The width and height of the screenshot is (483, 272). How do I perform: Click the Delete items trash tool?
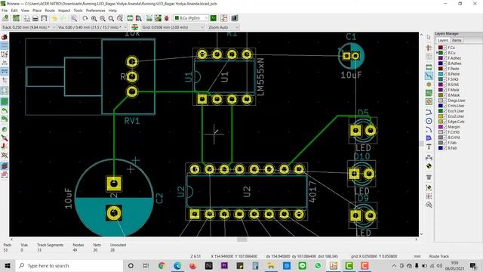429,178
